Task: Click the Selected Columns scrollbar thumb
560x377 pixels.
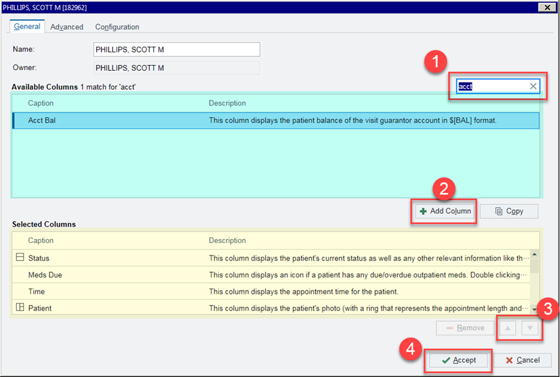Action: [534, 266]
